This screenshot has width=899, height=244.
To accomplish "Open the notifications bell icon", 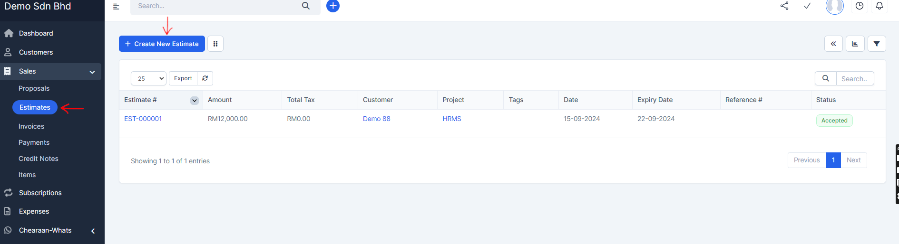I will coord(879,6).
